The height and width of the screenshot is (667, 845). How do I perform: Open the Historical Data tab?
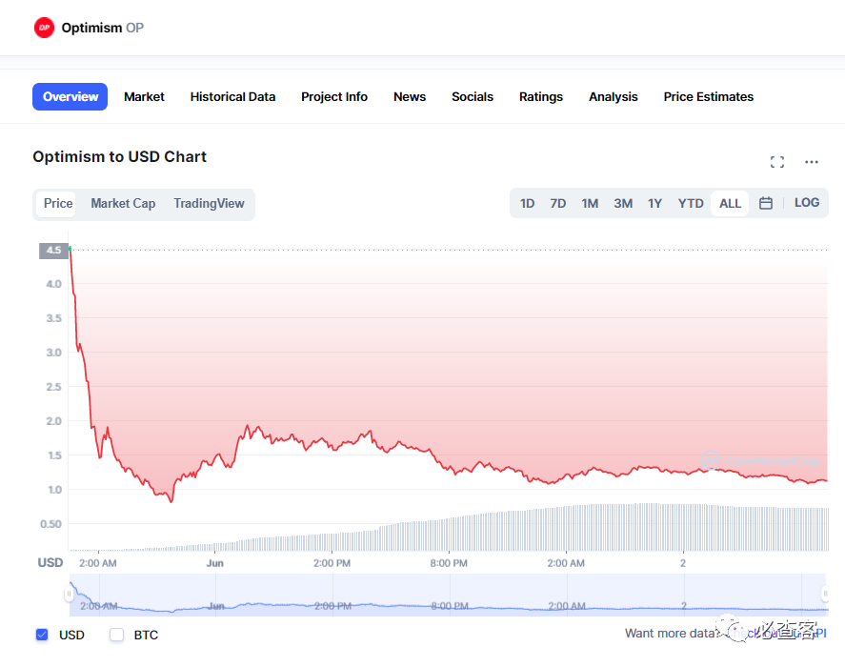coord(232,96)
